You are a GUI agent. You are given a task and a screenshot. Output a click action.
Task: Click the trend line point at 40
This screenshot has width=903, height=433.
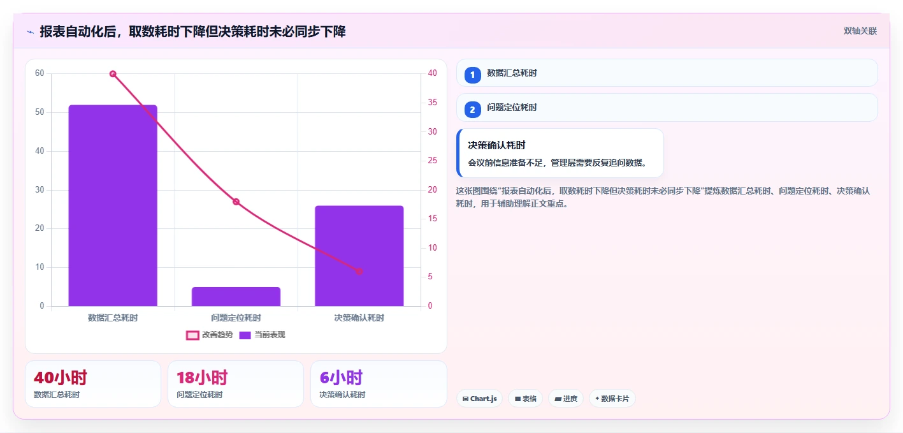tap(113, 74)
